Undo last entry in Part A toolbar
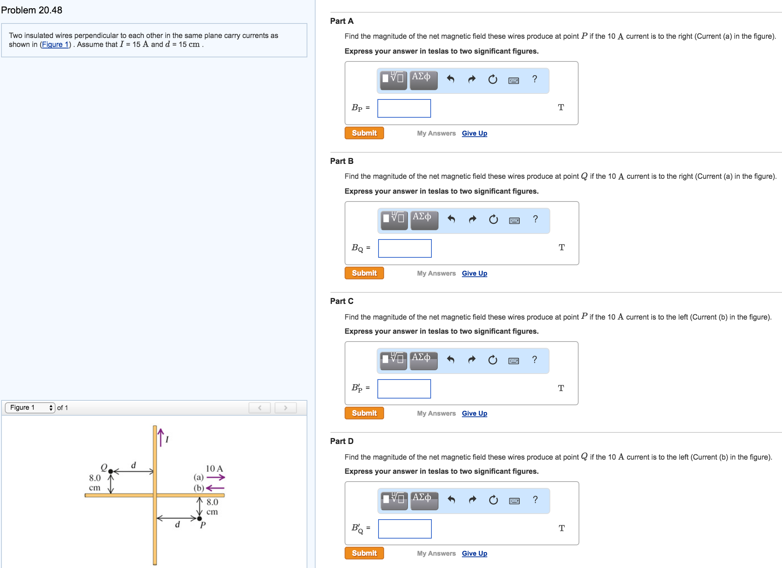Image resolution: width=782 pixels, height=568 pixels. click(450, 79)
